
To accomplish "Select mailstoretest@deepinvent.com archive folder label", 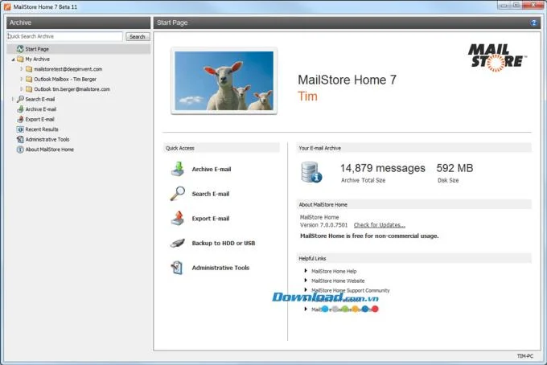I will point(68,69).
